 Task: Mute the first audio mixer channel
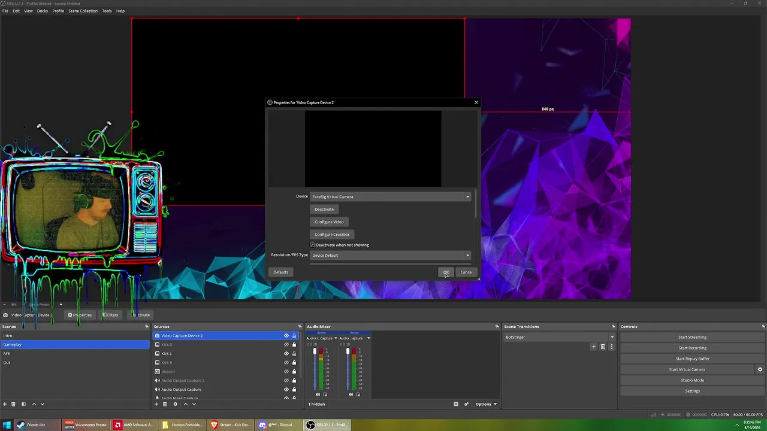click(x=318, y=394)
